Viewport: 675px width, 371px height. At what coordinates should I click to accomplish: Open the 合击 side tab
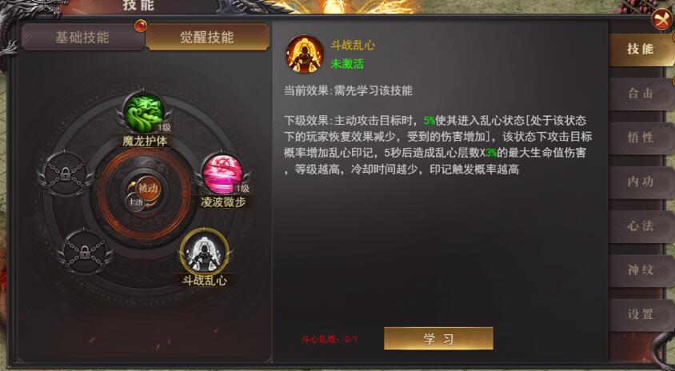coord(641,93)
